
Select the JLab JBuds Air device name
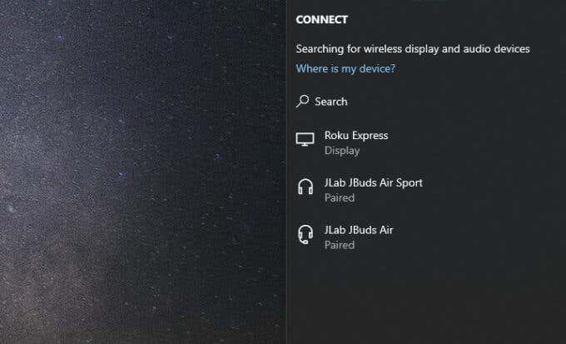(x=359, y=230)
